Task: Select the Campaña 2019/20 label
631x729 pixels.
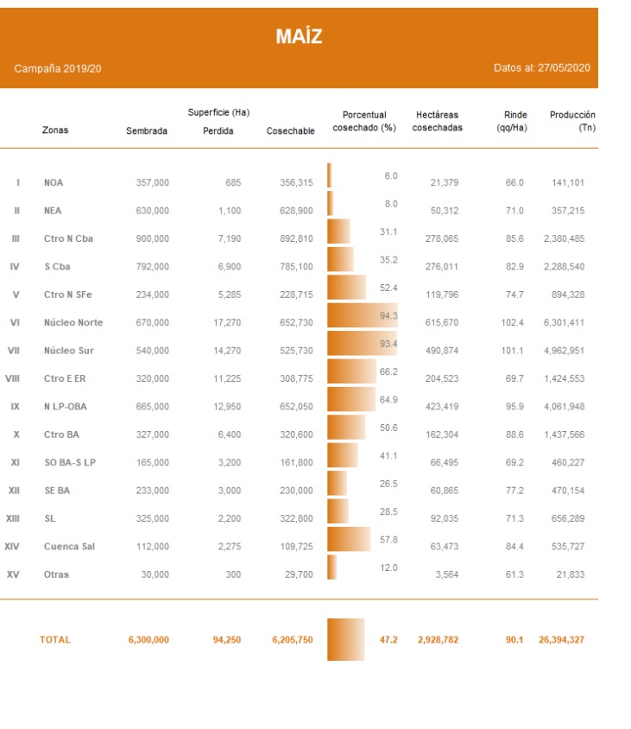Action: click(58, 68)
